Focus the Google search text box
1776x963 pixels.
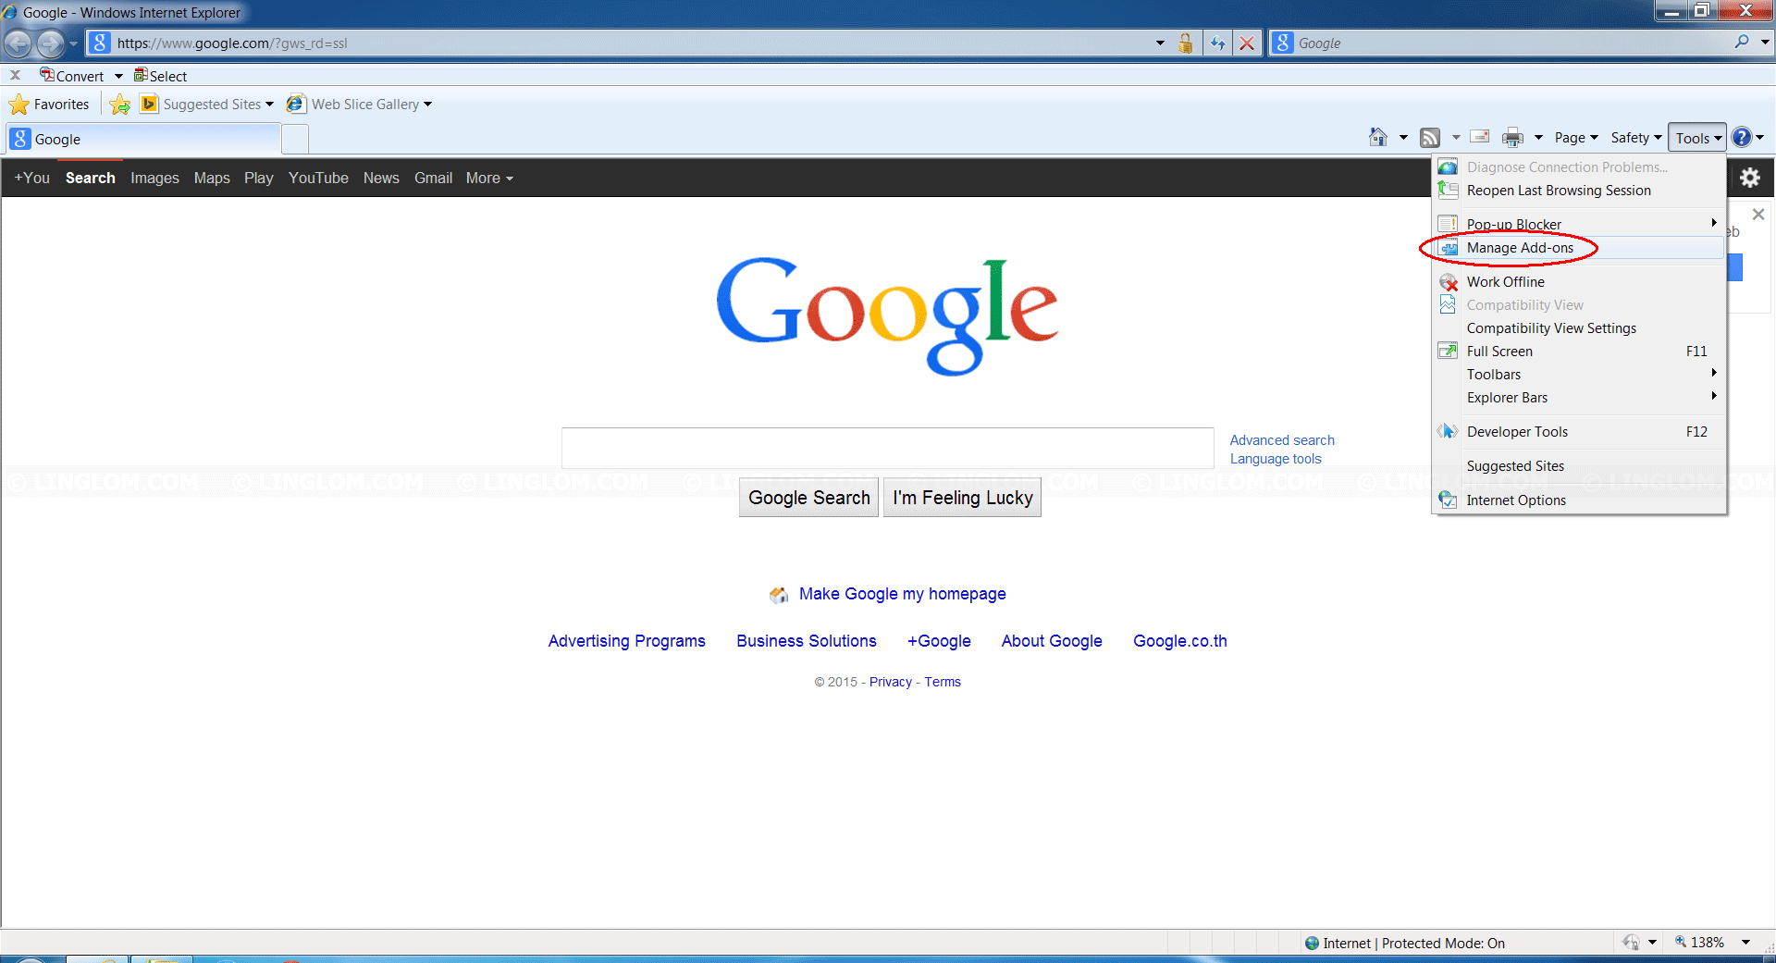[888, 448]
